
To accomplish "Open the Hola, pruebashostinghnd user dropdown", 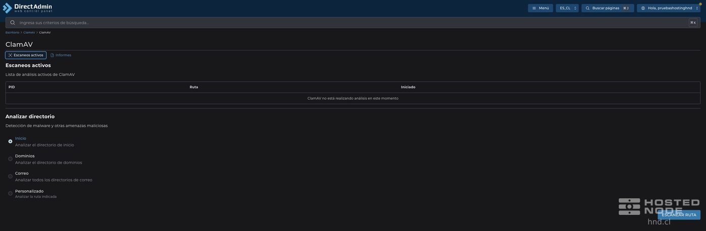I will click(x=669, y=8).
